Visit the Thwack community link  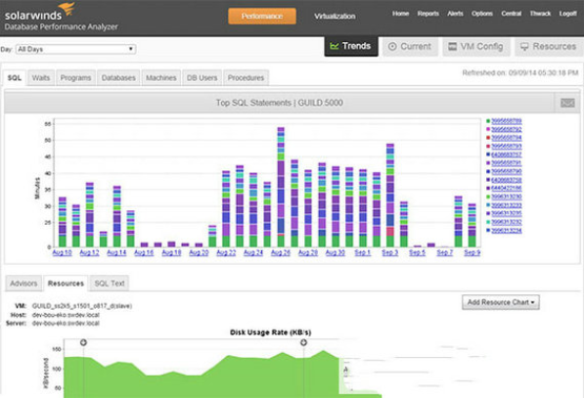coord(540,14)
